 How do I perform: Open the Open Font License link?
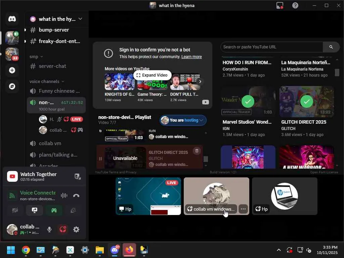tap(324, 172)
